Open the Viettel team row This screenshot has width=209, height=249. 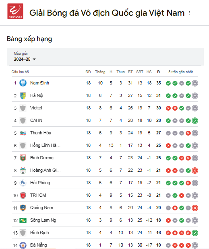pos(105,108)
